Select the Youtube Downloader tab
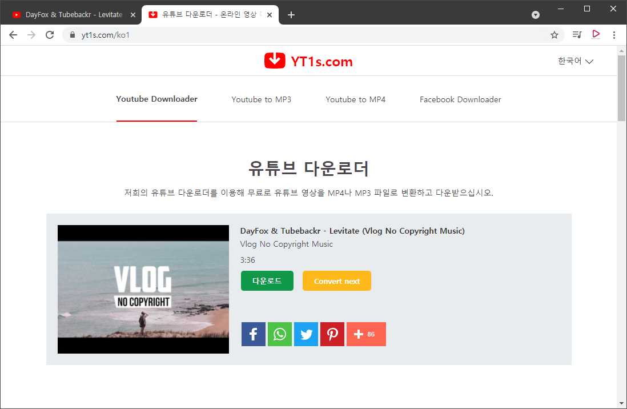627x409 pixels. click(x=156, y=99)
